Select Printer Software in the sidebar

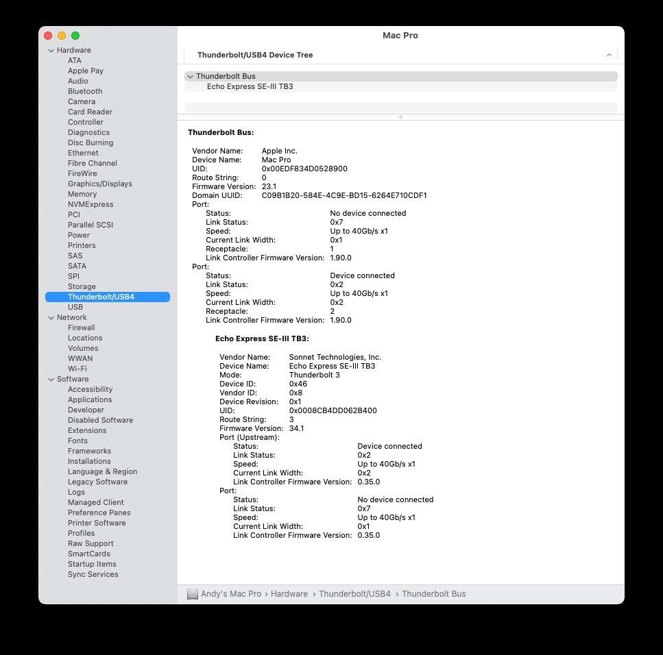[97, 523]
